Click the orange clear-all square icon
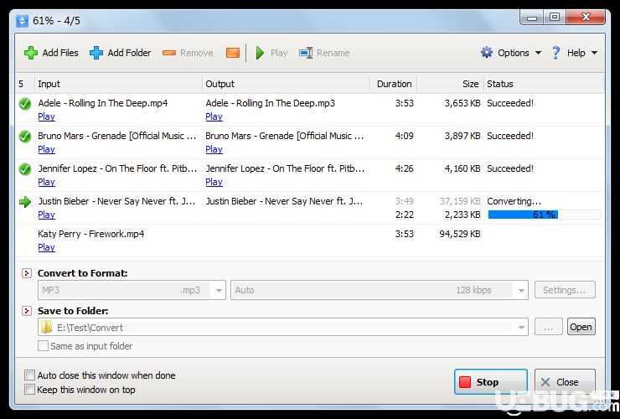This screenshot has height=419, width=620. [233, 53]
